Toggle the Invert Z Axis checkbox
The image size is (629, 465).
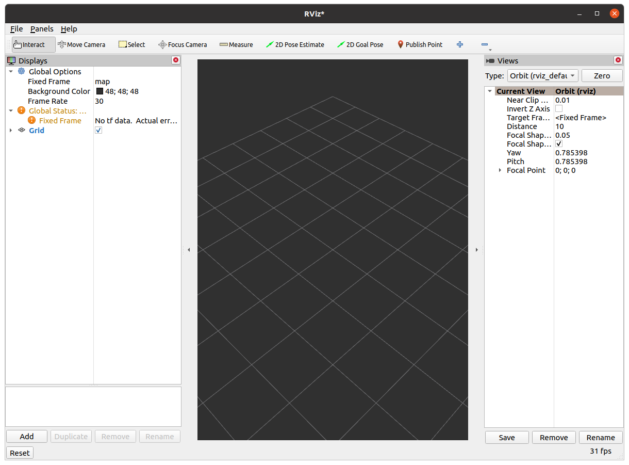click(559, 109)
